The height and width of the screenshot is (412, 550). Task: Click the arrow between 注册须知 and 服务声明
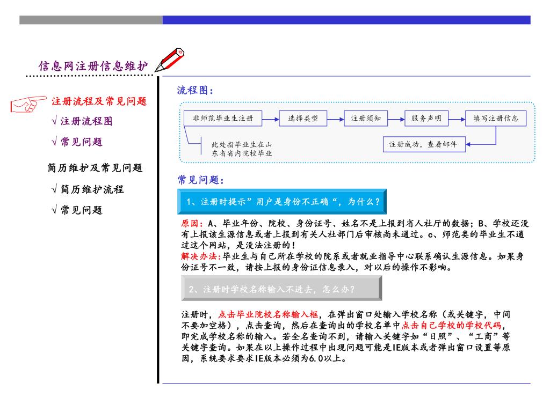396,120
